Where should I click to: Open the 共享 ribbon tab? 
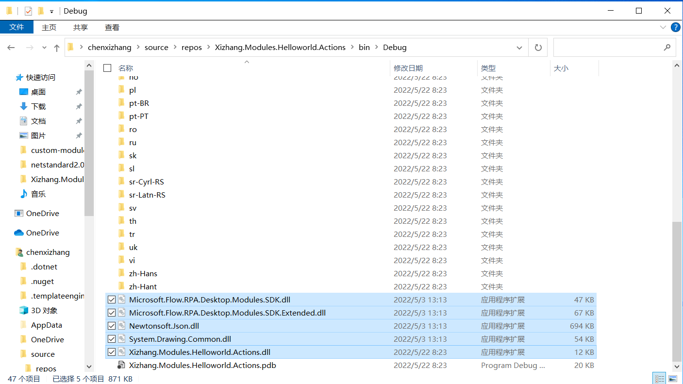click(81, 28)
